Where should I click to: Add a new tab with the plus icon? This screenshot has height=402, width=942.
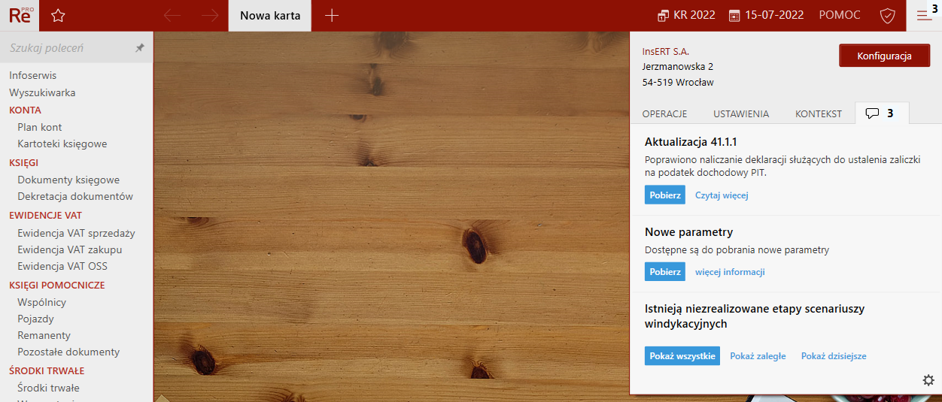332,15
